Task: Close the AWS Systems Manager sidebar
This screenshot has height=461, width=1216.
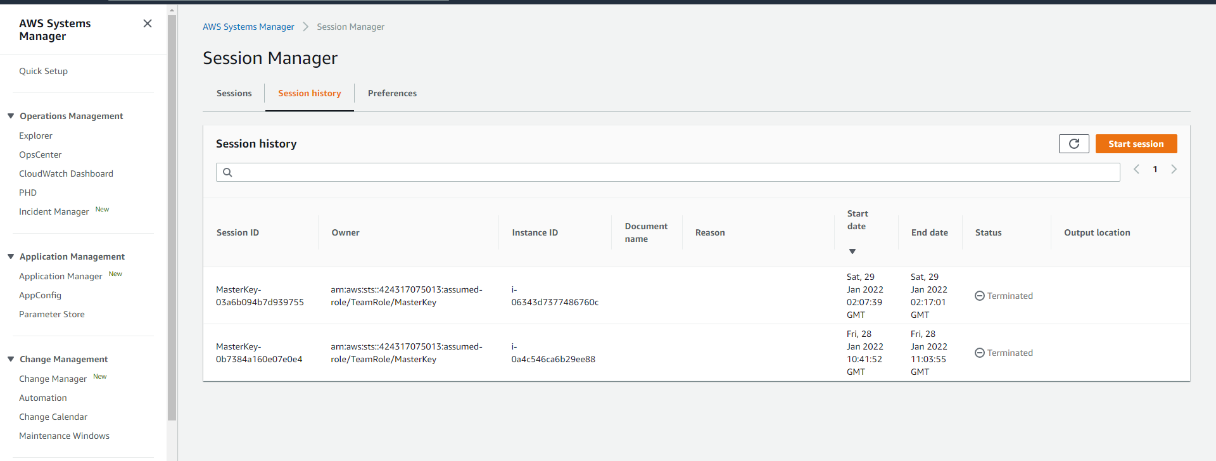Action: click(148, 23)
